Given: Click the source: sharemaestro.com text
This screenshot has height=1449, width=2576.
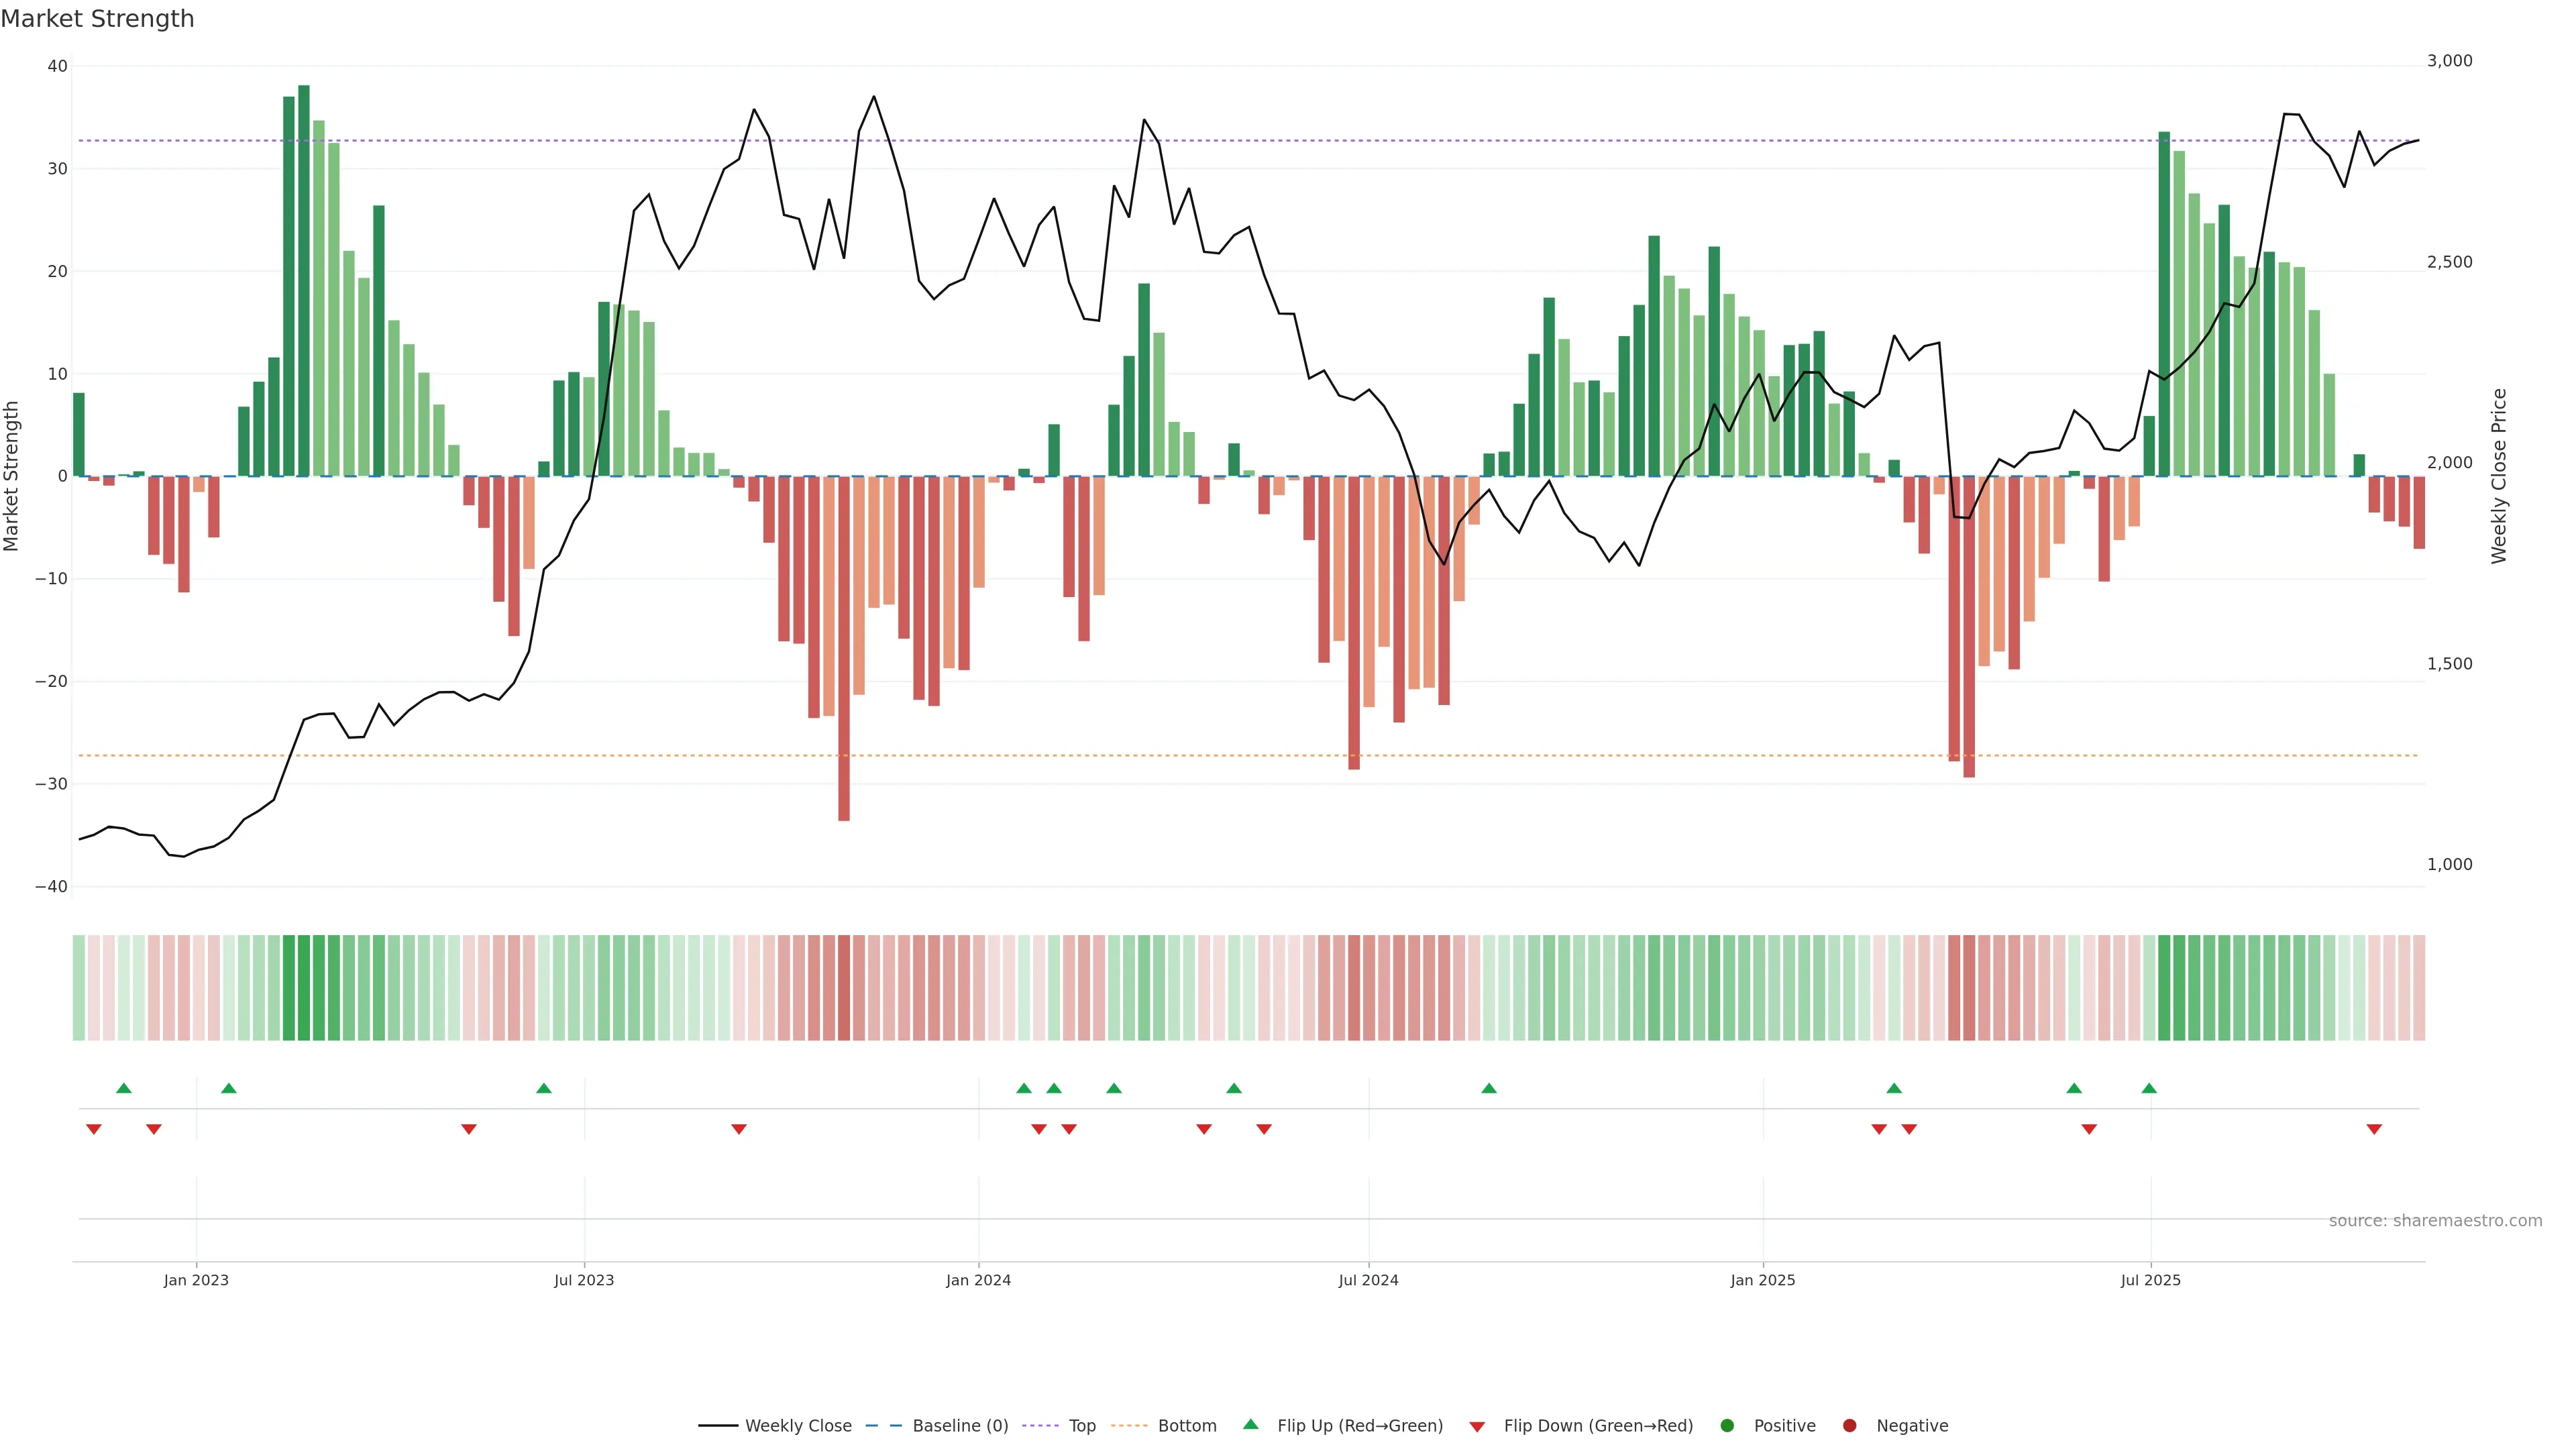Looking at the screenshot, I should pyautogui.click(x=2435, y=1220).
